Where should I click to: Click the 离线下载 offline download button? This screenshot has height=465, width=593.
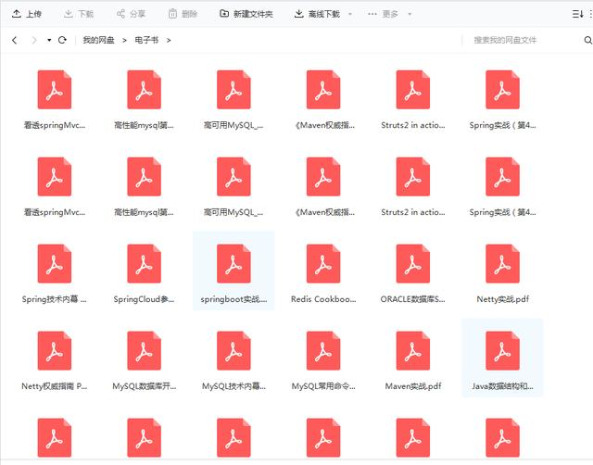[317, 14]
